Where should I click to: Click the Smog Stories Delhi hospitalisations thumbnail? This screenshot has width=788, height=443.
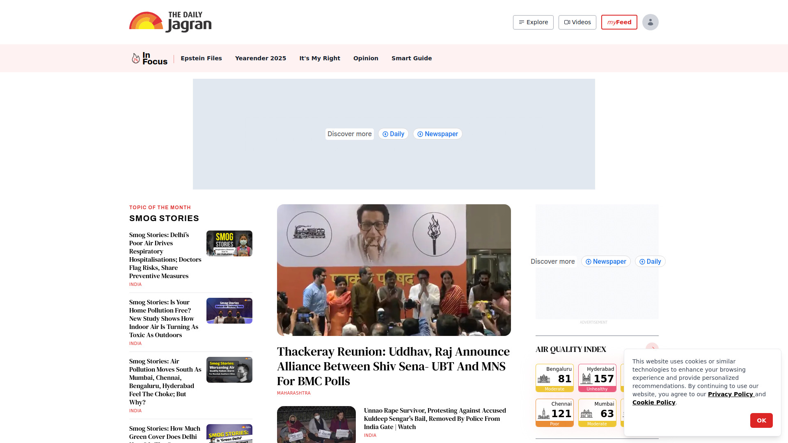[229, 243]
